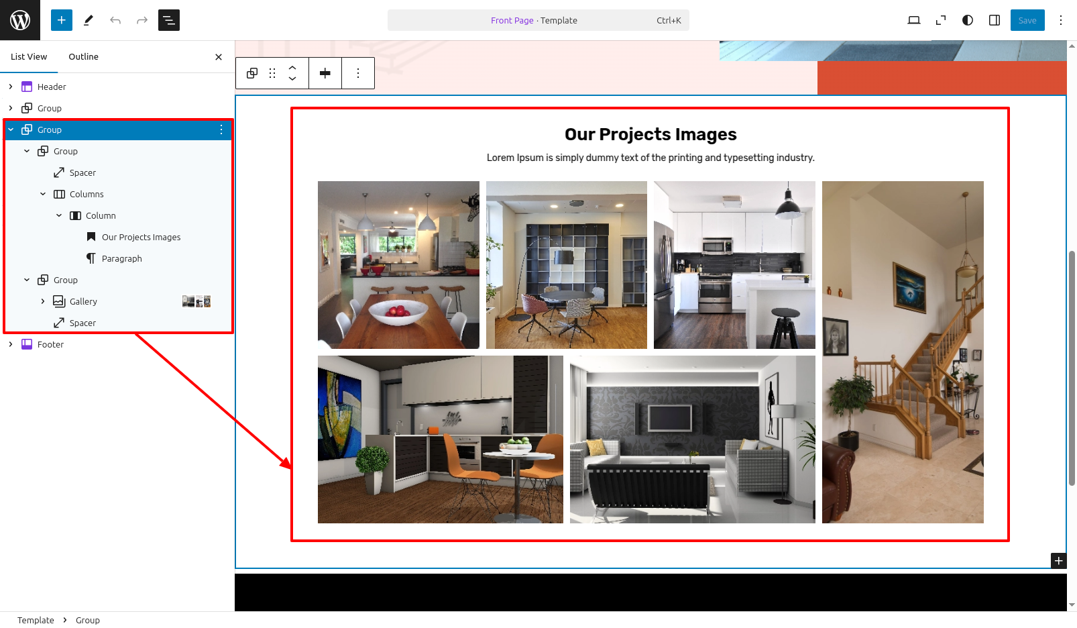The height and width of the screenshot is (628, 1077).
Task: Switch to the List View tab
Action: pos(29,56)
